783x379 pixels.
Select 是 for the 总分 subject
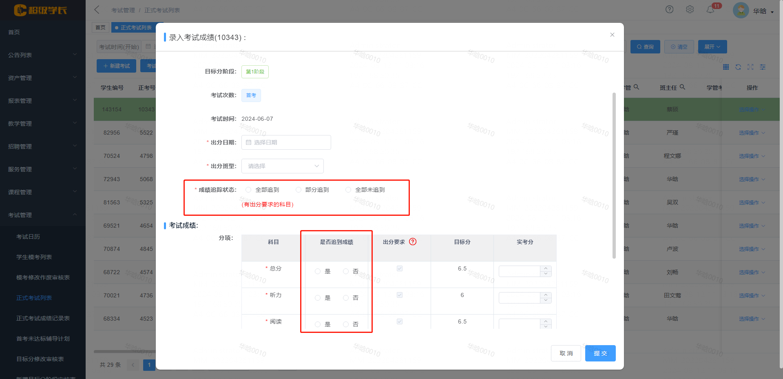[x=318, y=271]
